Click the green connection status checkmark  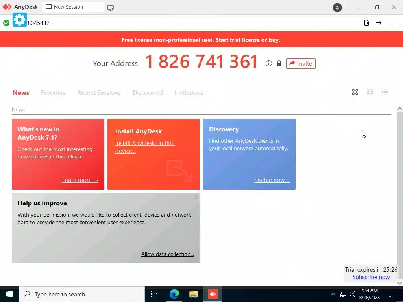point(6,23)
